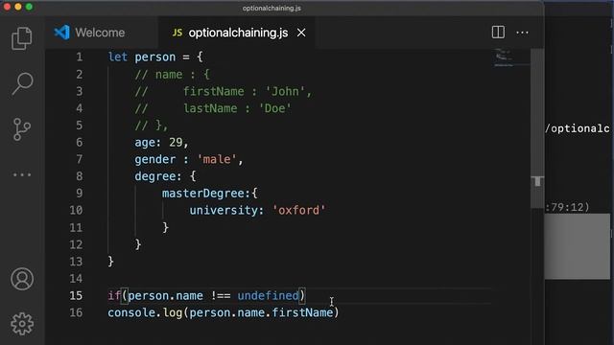Click ':79:12)' text in terminal window
Viewport: 614px width, 345px height.
pos(567,207)
